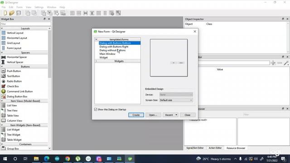Image resolution: width=290 pixels, height=163 pixels.
Task: Switch to the Action Editor tab
Action: 215,148
